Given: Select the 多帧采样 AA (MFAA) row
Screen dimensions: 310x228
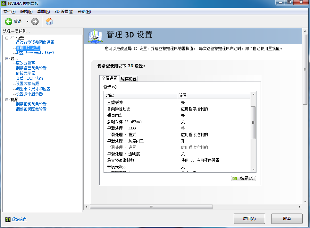Looking at the screenshot, I should [x=177, y=122].
